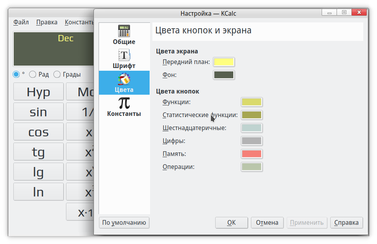Screen dimensions: 377x244
Task: Maximize the Настройка — KCalc dialog
Action: click(344, 12)
